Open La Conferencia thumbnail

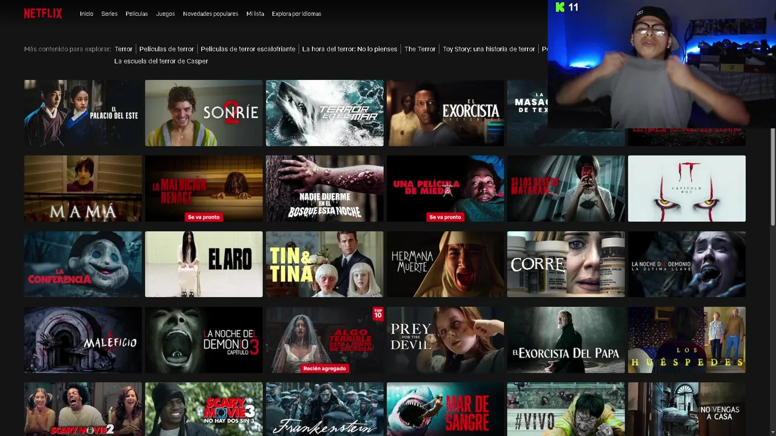(83, 264)
